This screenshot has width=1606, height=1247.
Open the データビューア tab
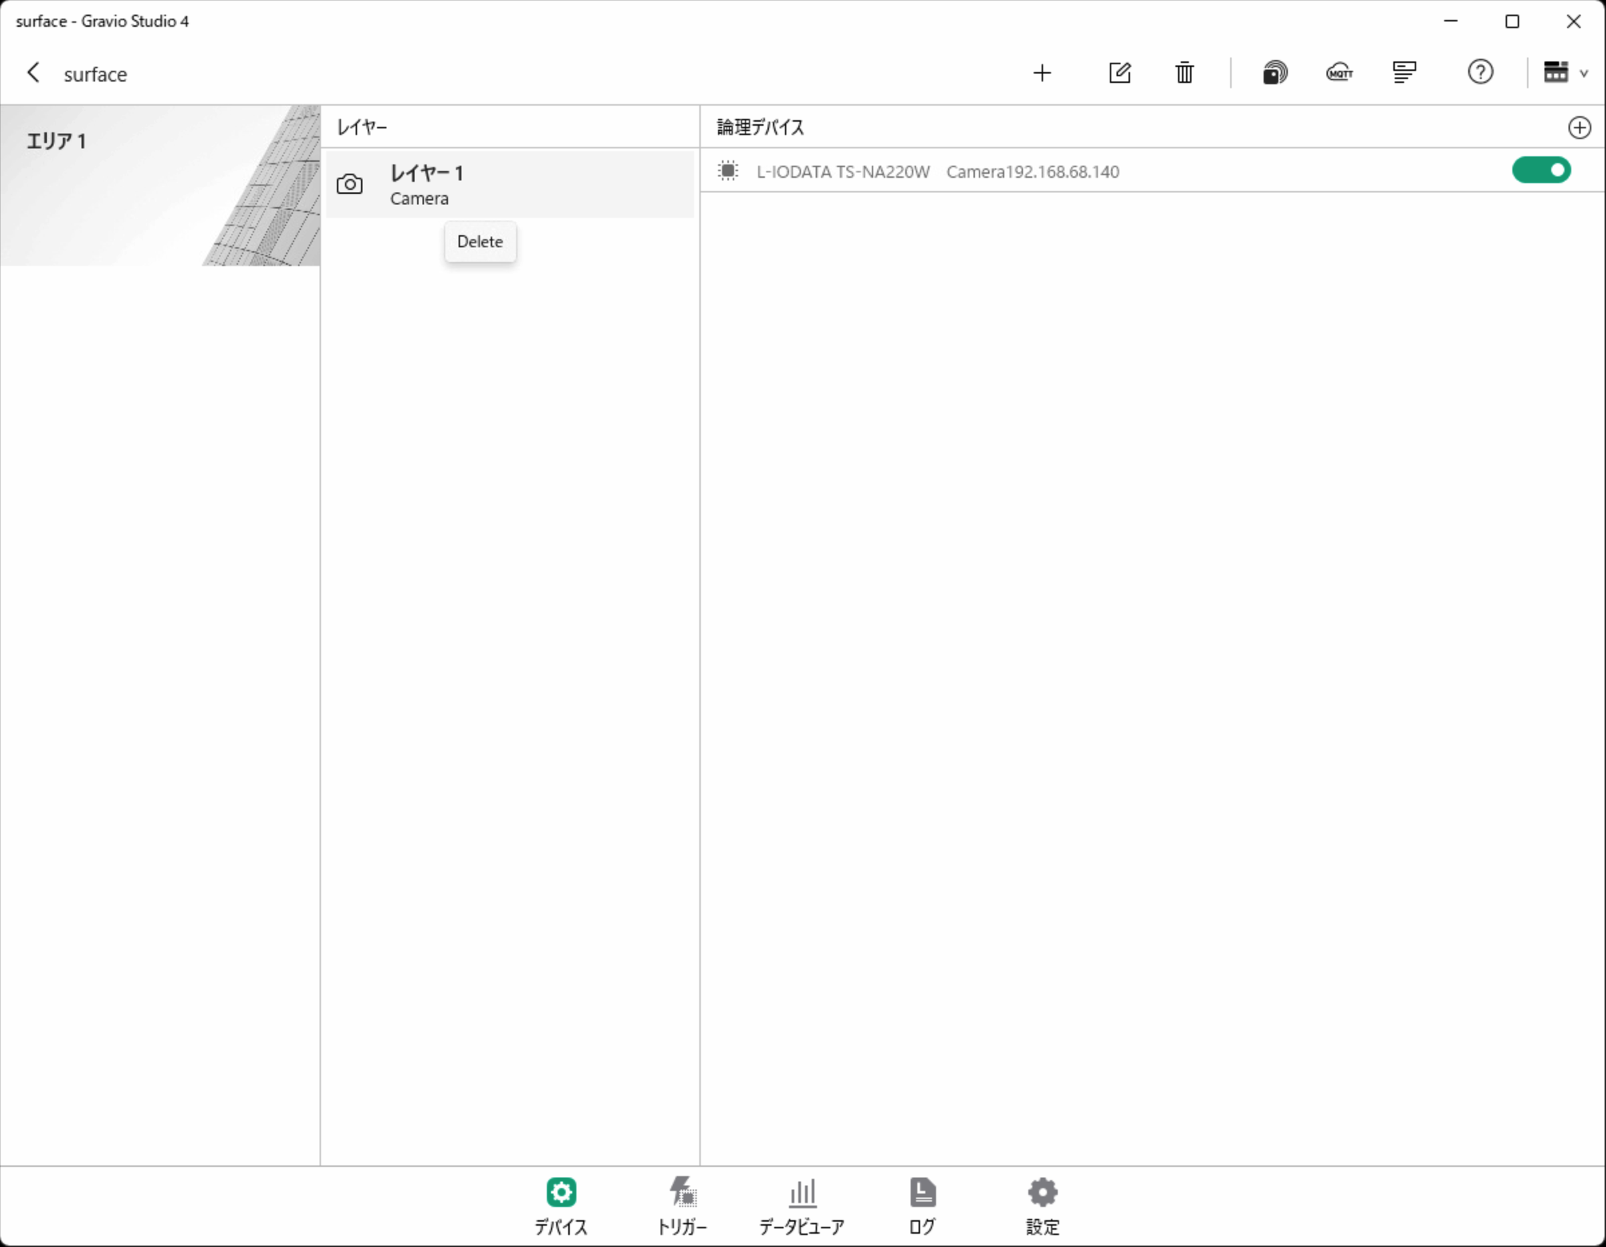[x=802, y=1207]
